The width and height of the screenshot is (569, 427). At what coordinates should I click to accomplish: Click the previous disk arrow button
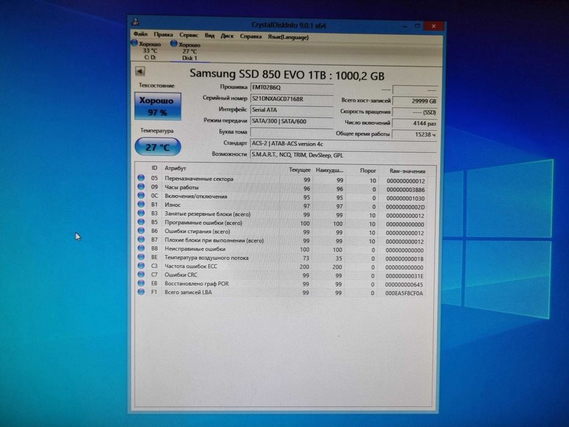(x=140, y=71)
